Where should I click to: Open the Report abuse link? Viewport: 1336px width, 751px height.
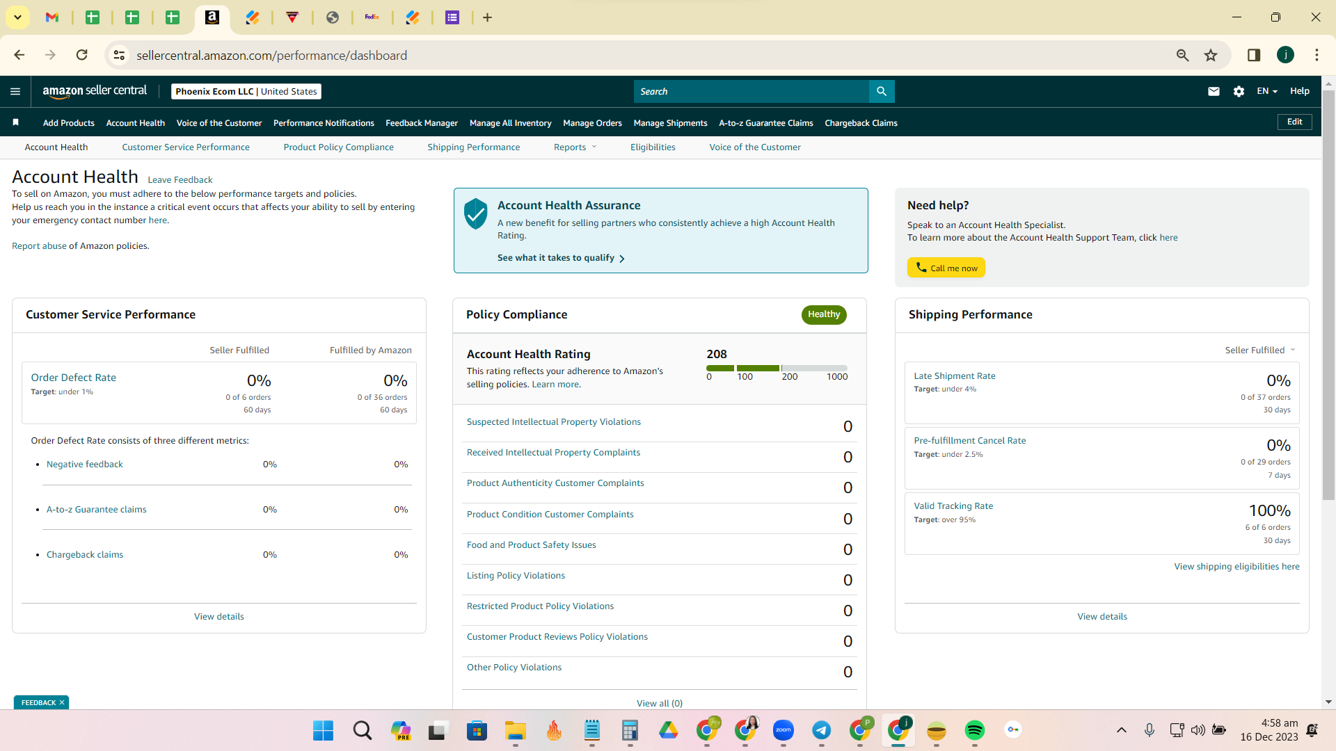coord(39,245)
